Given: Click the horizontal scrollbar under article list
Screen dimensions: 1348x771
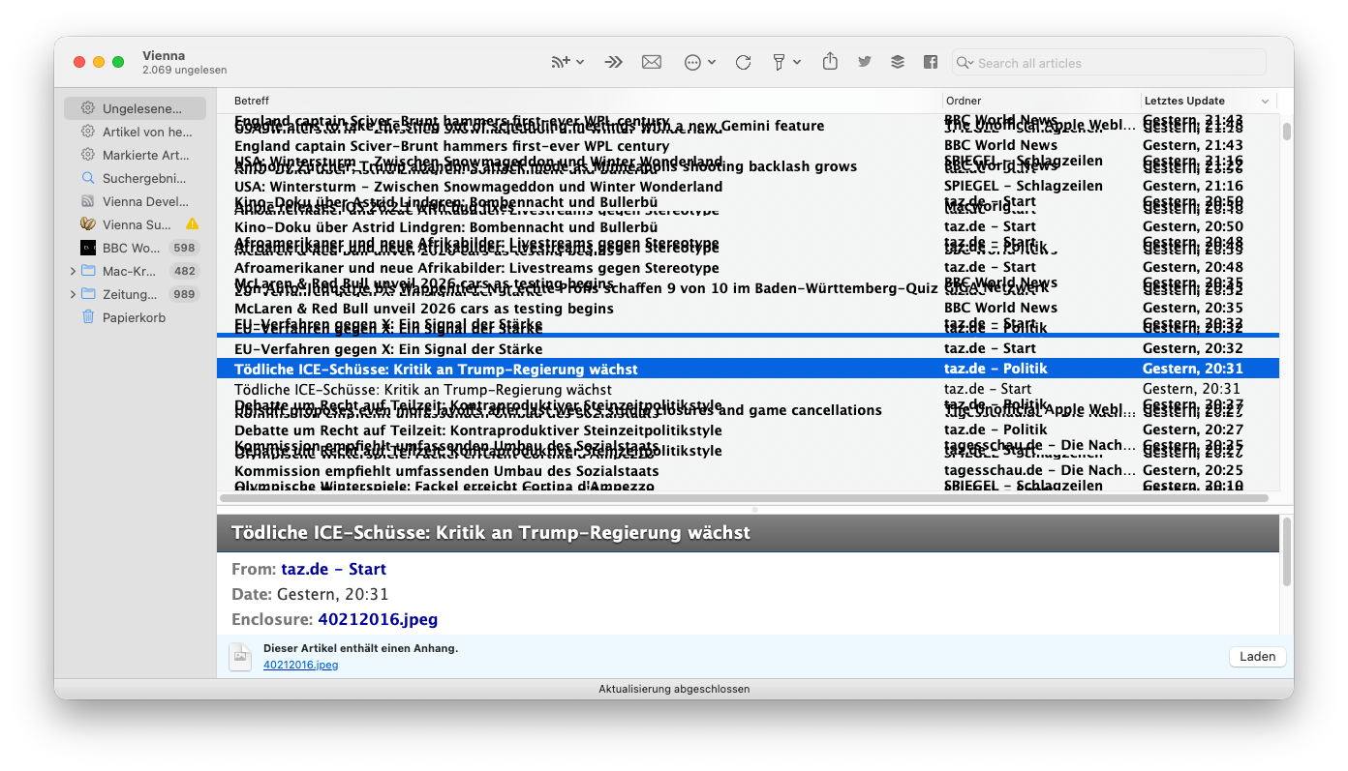Looking at the screenshot, I should pyautogui.click(x=744, y=498).
